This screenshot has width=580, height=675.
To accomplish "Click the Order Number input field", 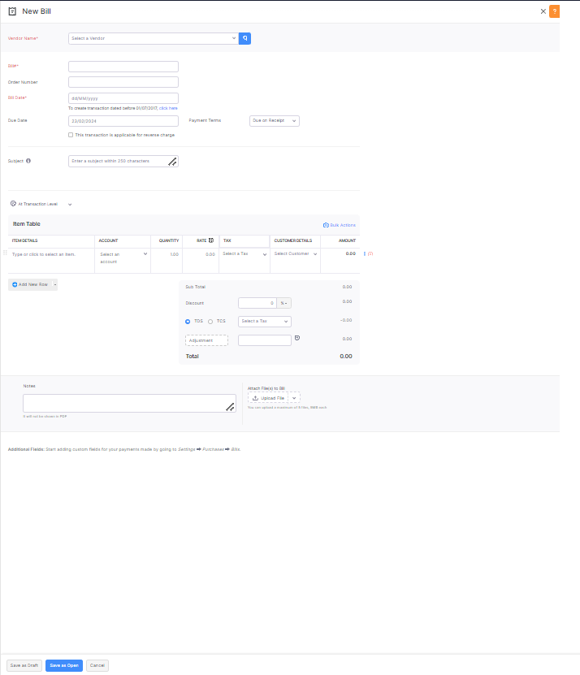I will [x=123, y=82].
